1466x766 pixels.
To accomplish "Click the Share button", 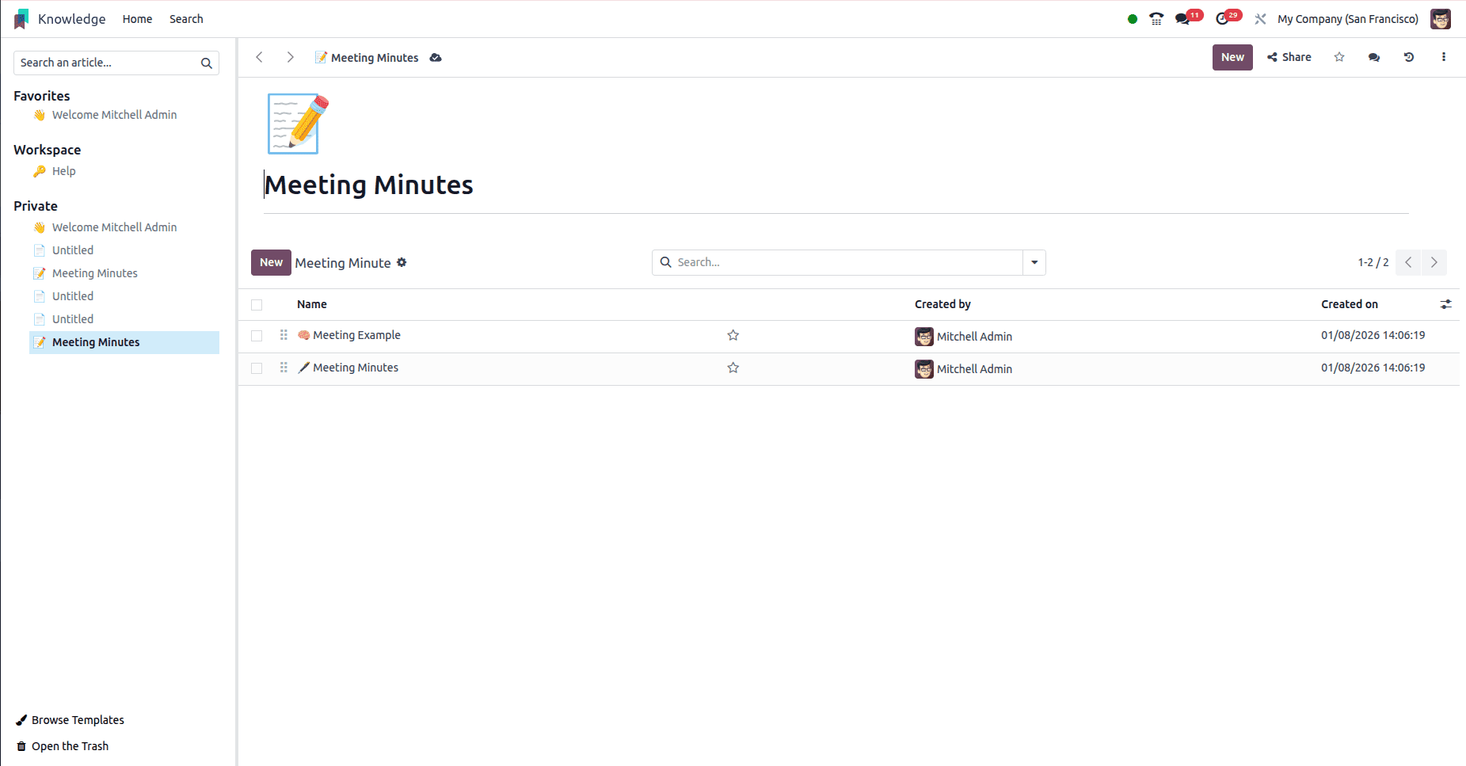I will (x=1289, y=57).
